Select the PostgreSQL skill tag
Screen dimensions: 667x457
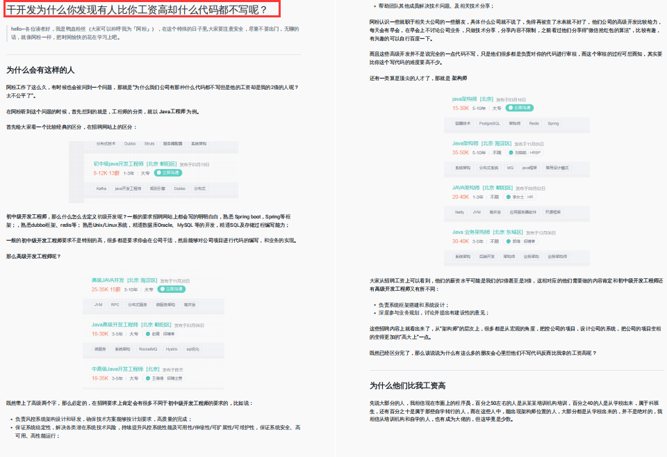(490, 124)
